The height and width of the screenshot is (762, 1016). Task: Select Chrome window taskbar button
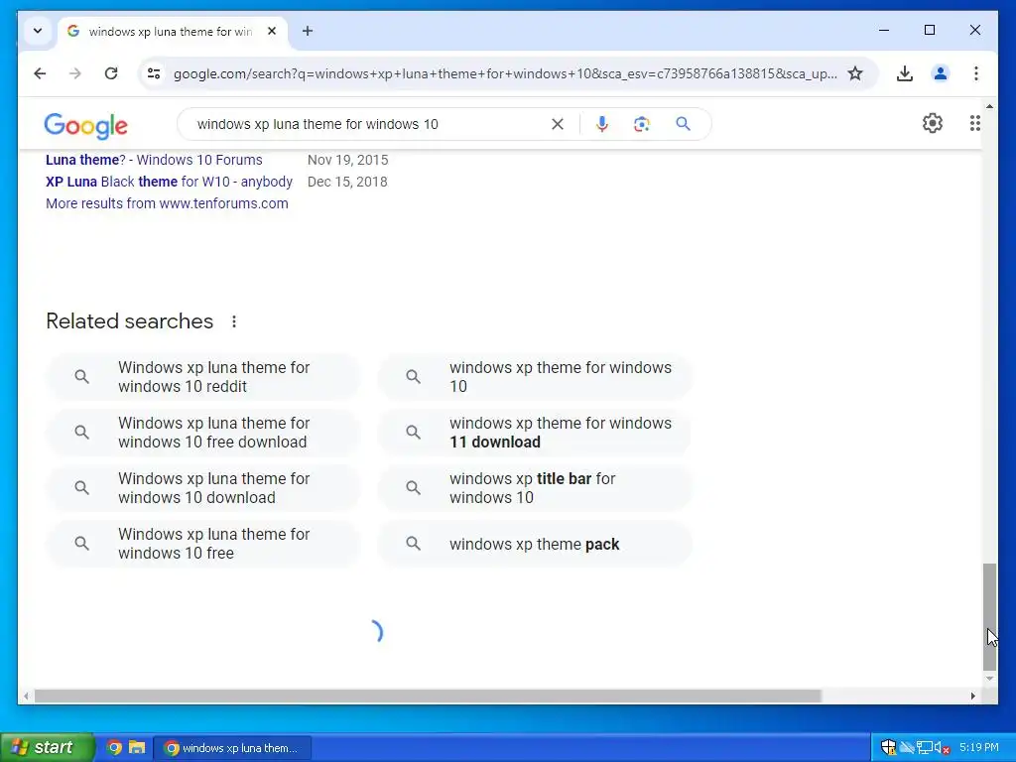click(x=232, y=748)
